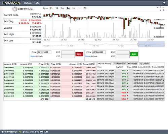
Task: Switch to the My Trades tab
Action: [133, 64]
